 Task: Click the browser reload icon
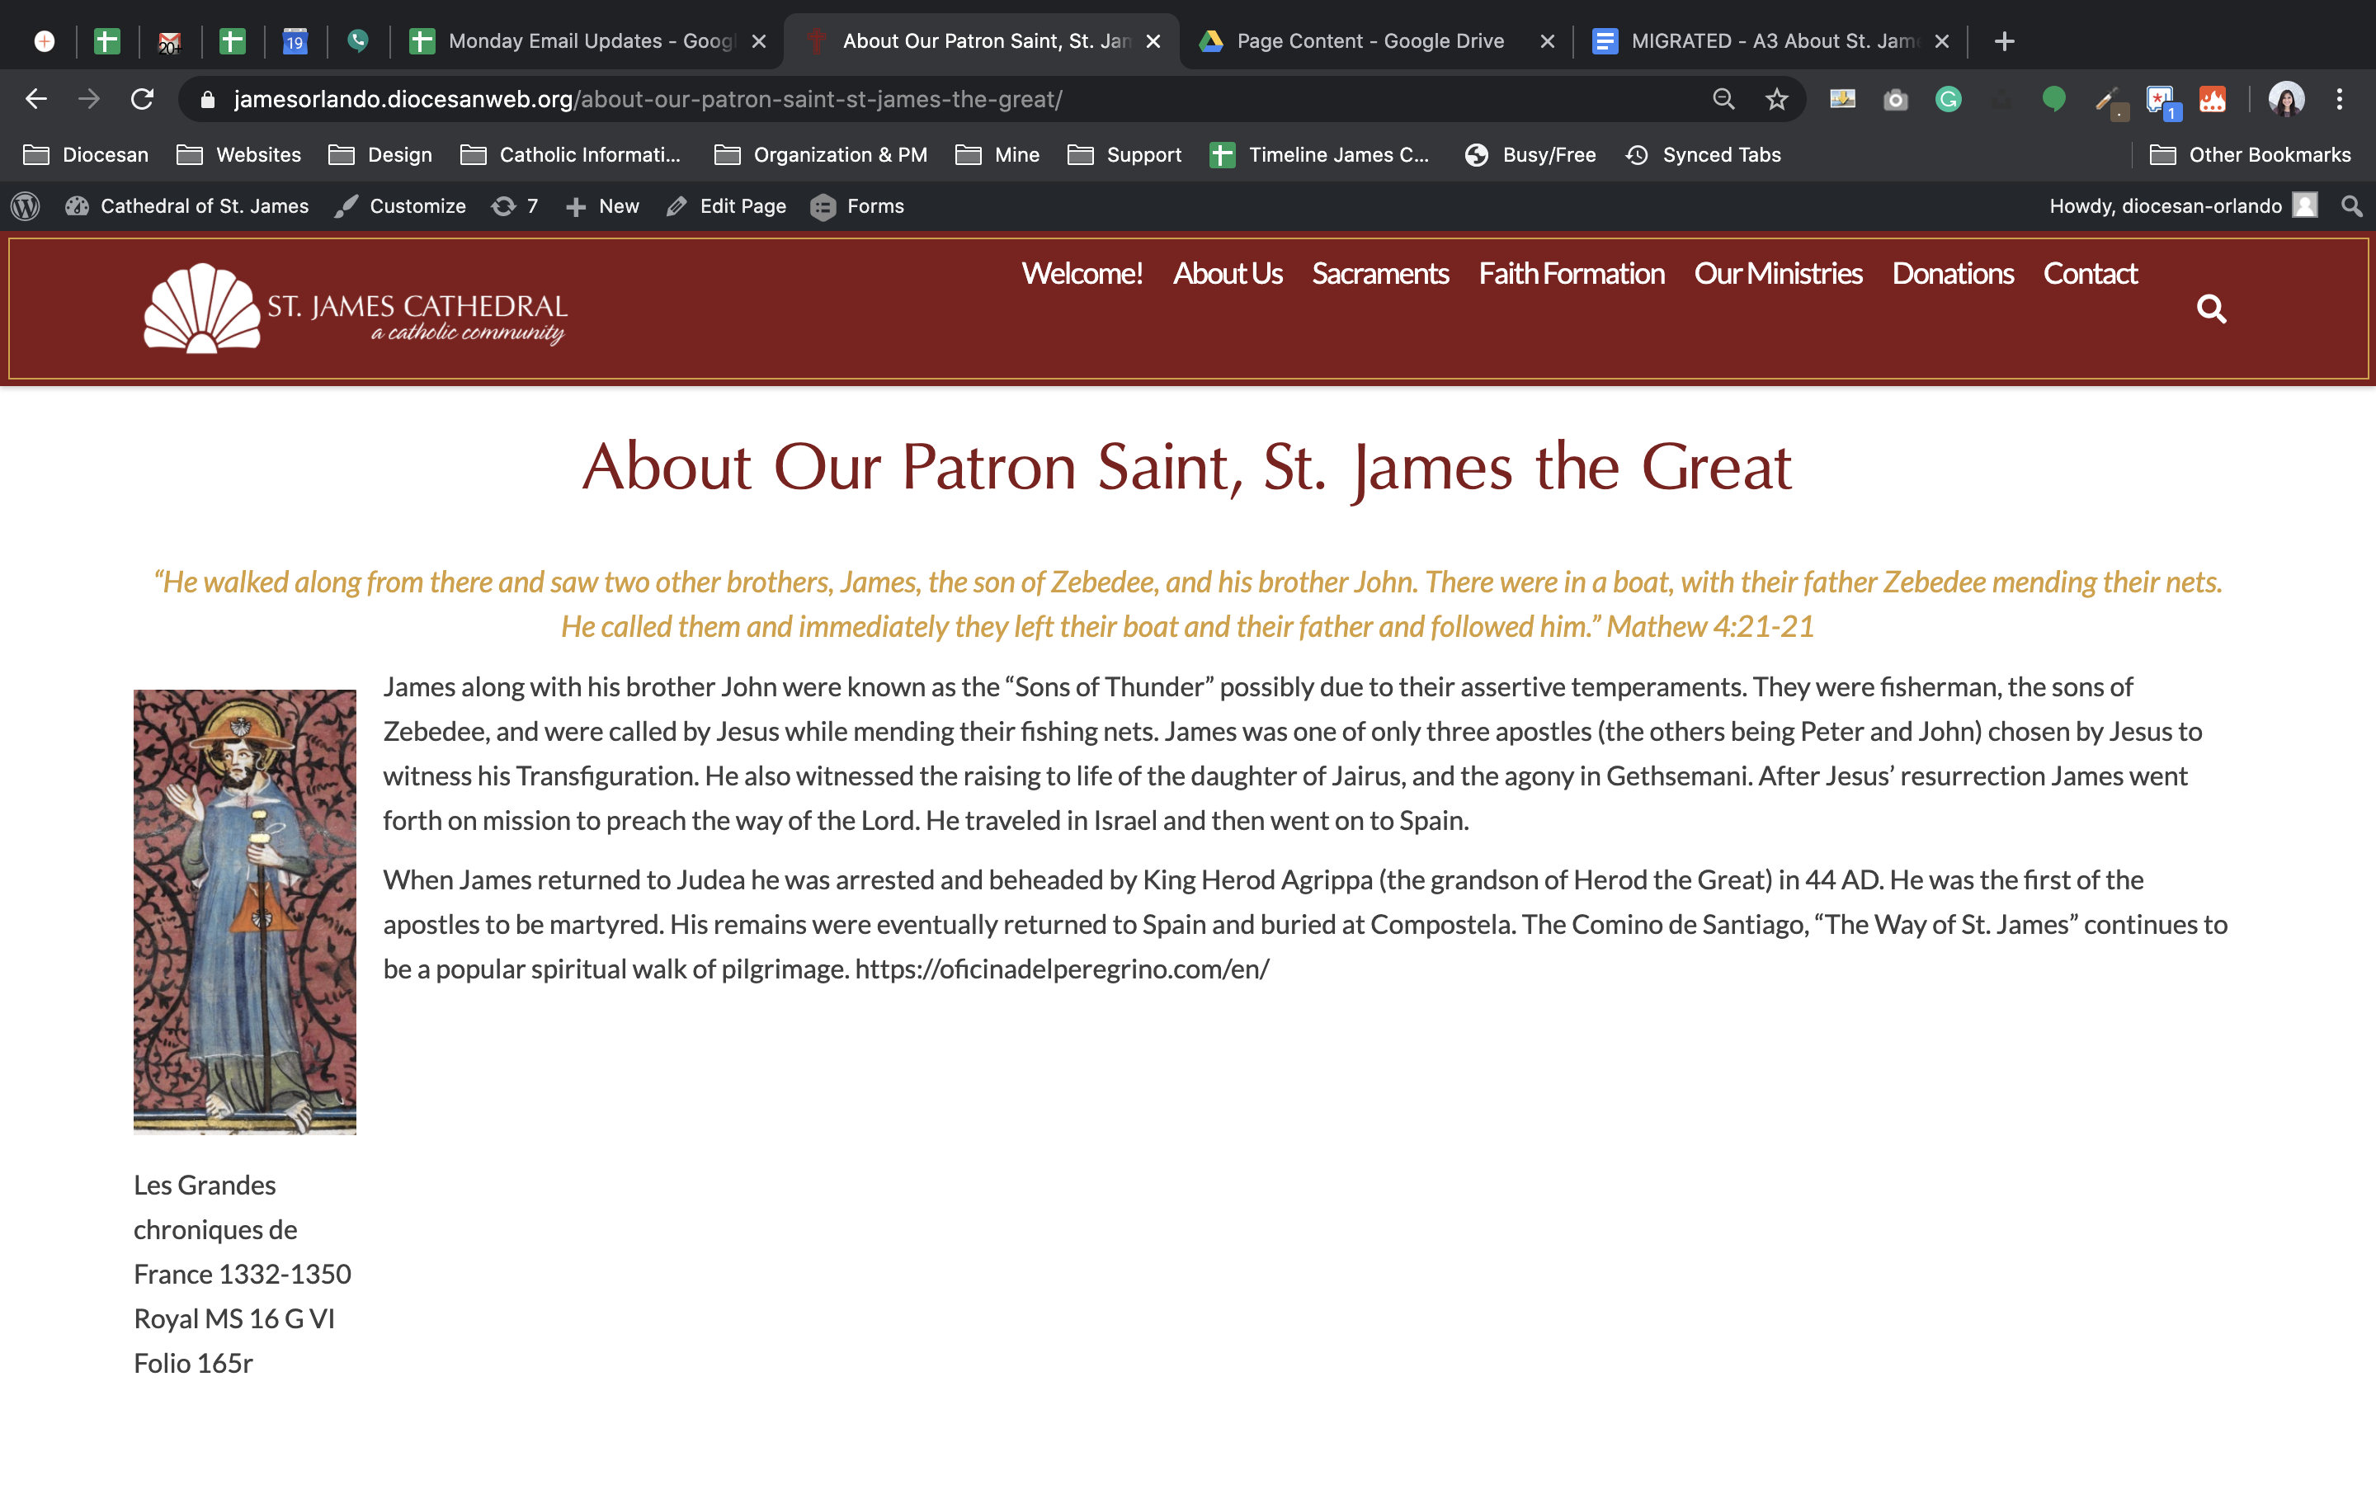pos(143,99)
